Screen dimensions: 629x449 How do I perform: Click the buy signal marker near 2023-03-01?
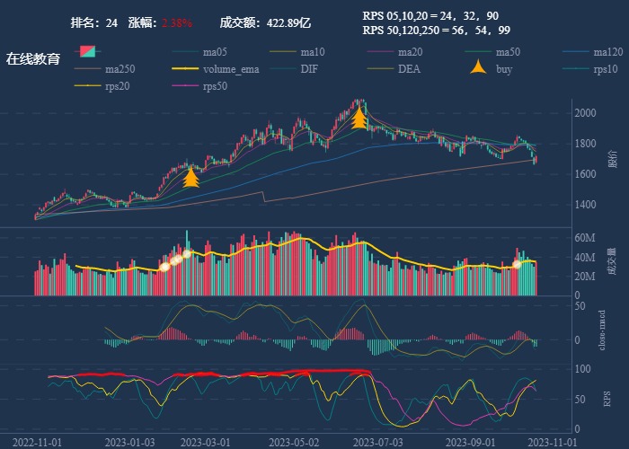190,177
